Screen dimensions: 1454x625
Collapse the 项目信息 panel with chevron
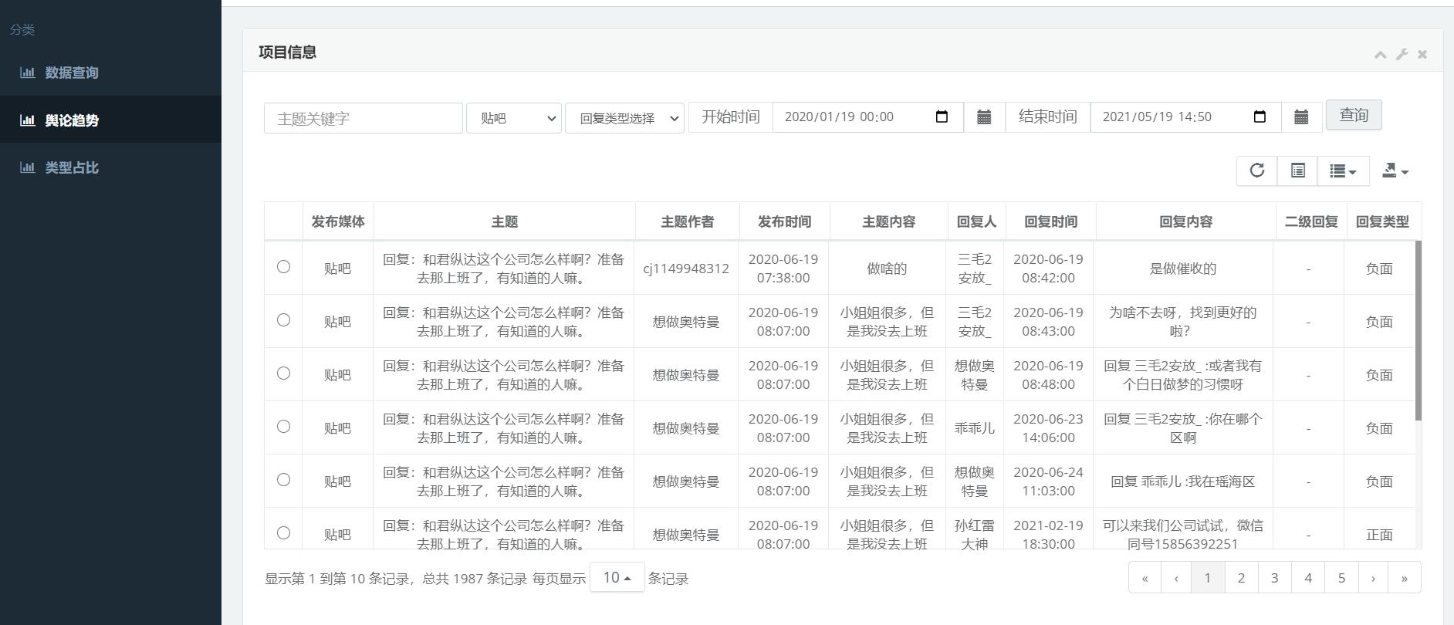1380,54
